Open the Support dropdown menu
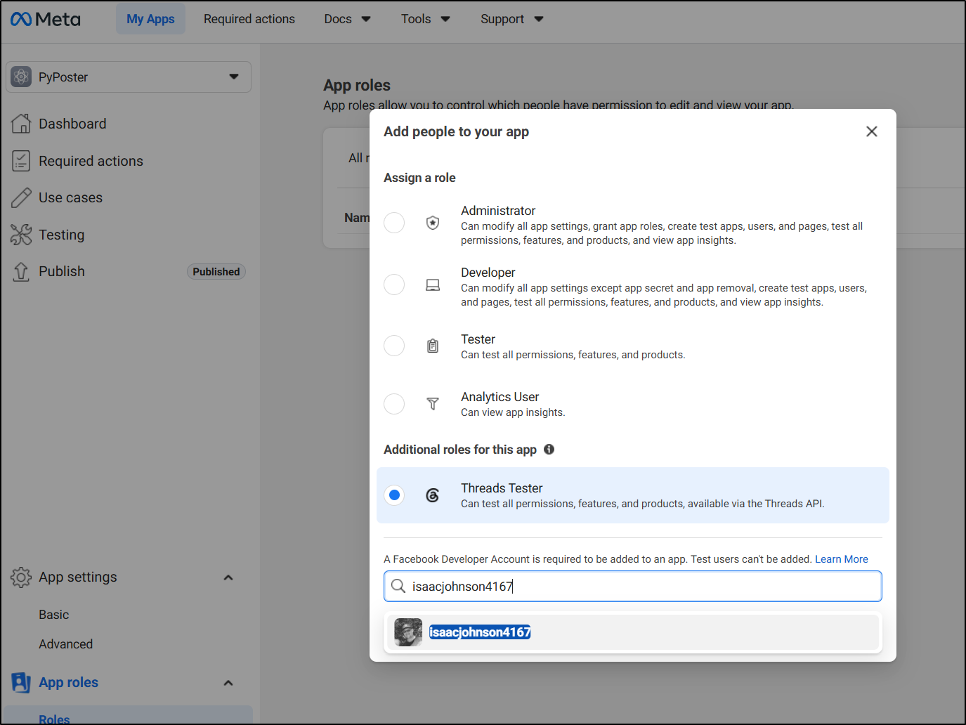 [x=512, y=19]
